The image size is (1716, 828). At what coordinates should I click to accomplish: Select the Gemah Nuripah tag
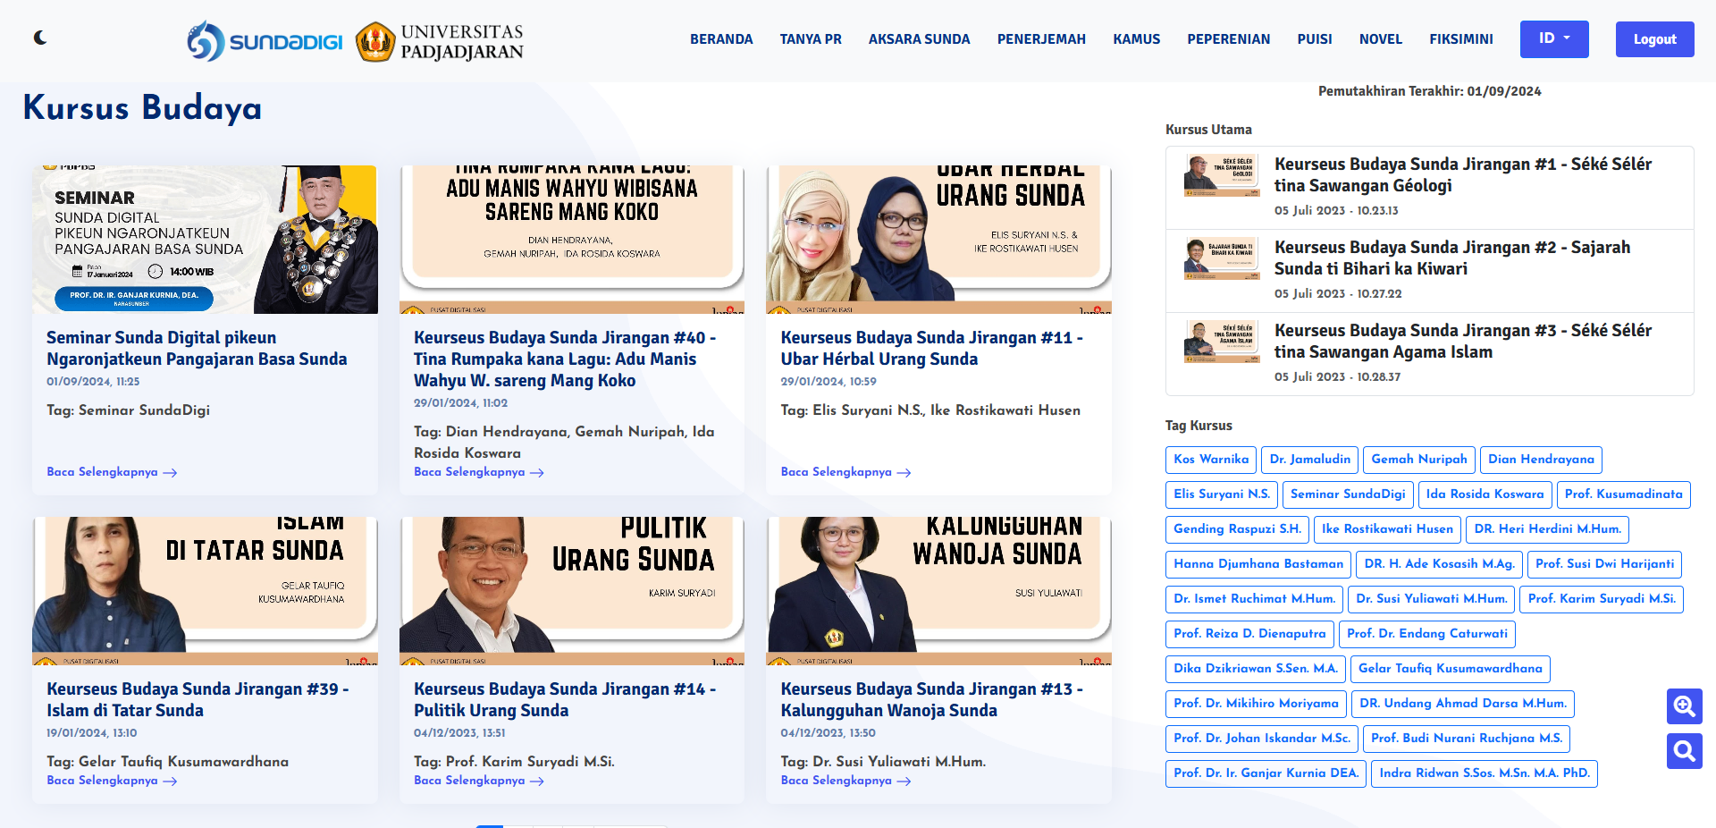1419,460
